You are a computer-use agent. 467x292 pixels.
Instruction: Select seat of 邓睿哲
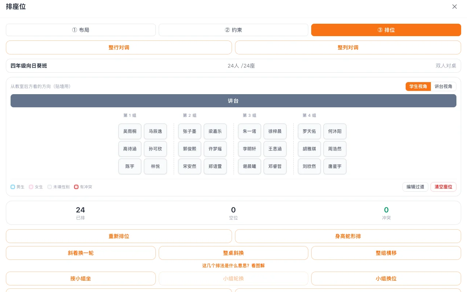[x=275, y=166]
